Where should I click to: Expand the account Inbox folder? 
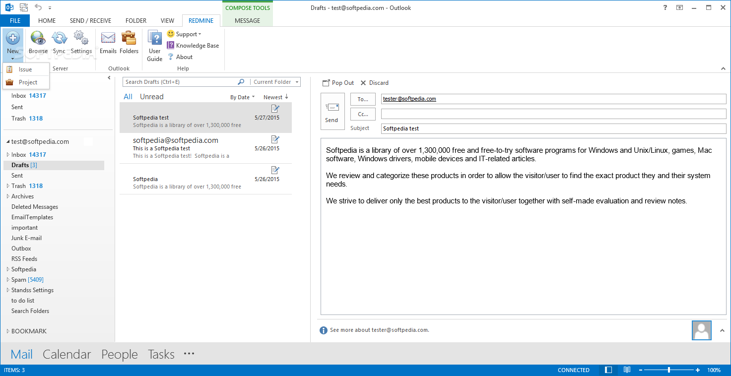click(x=8, y=155)
